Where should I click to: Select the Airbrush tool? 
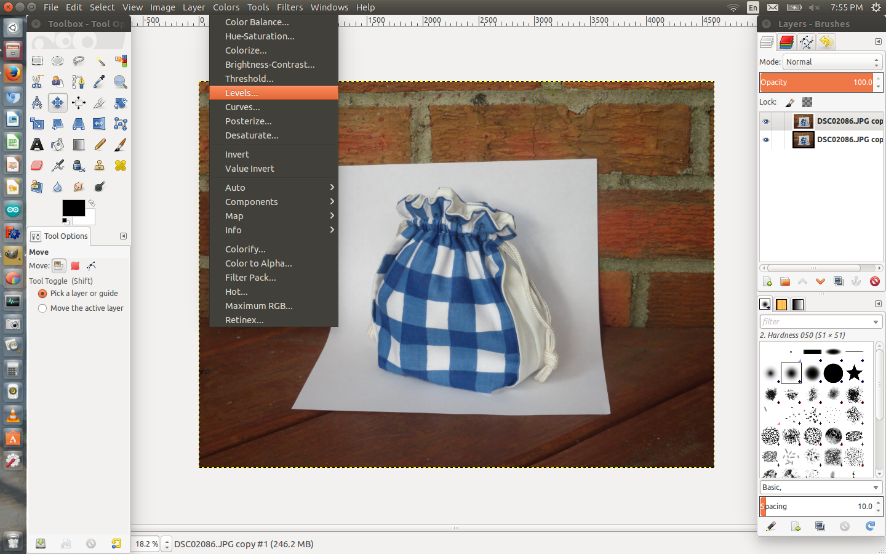58,166
